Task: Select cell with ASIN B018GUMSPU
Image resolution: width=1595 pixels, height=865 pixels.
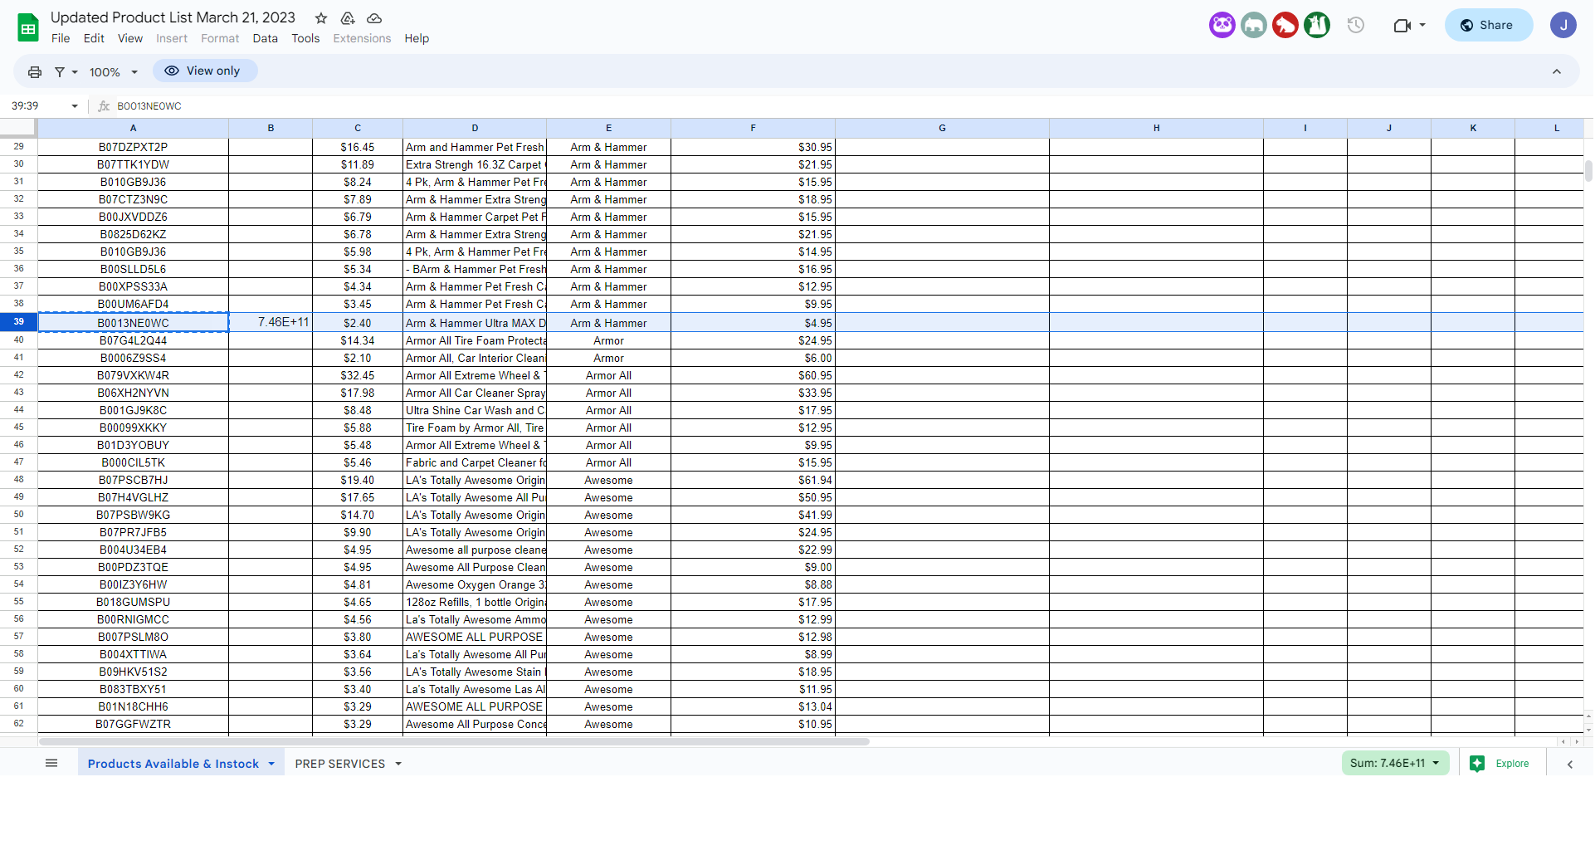Action: (x=133, y=602)
